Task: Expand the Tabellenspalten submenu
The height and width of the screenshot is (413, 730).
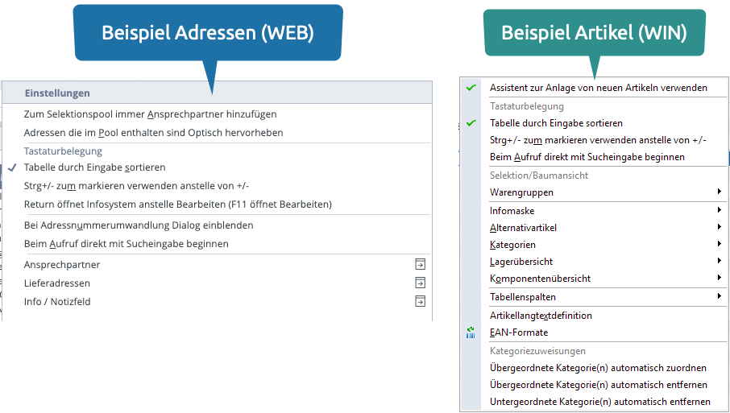Action: point(718,297)
